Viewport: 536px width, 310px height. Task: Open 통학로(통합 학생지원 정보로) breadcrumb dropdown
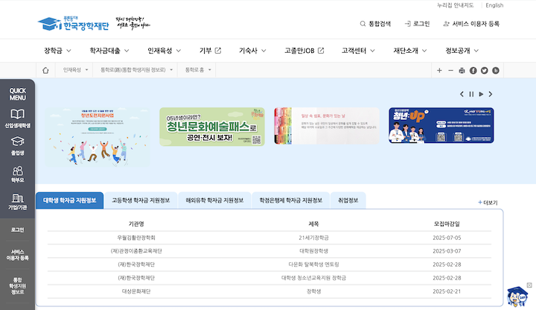click(x=136, y=70)
